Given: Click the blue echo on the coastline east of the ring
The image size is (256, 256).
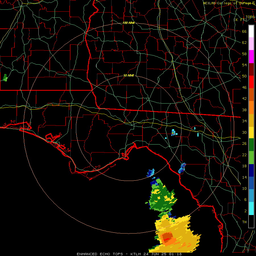Looking at the screenshot, I should (182, 168).
